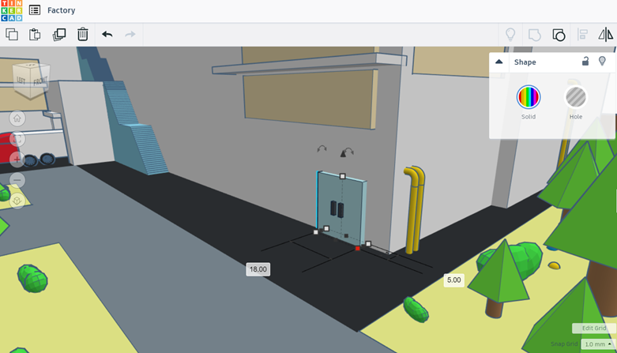Switch to orthographic view cube icon
617x353 pixels.
pyautogui.click(x=17, y=201)
